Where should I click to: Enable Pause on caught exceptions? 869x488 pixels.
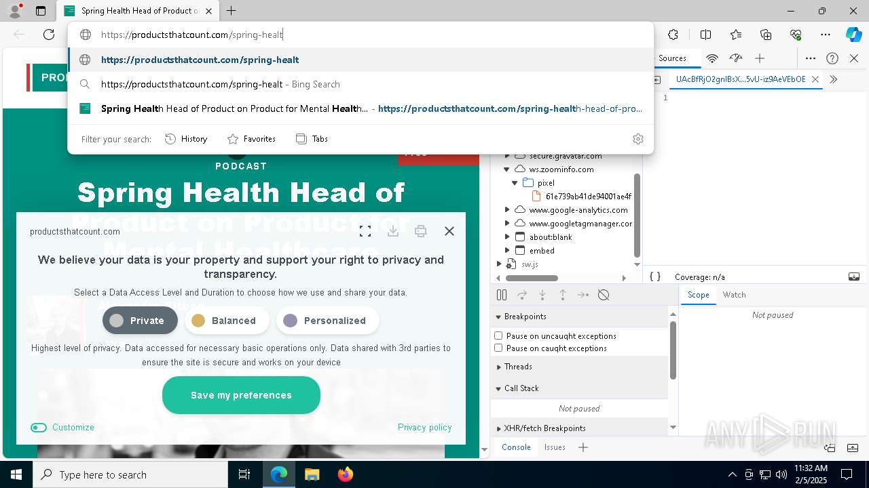498,348
